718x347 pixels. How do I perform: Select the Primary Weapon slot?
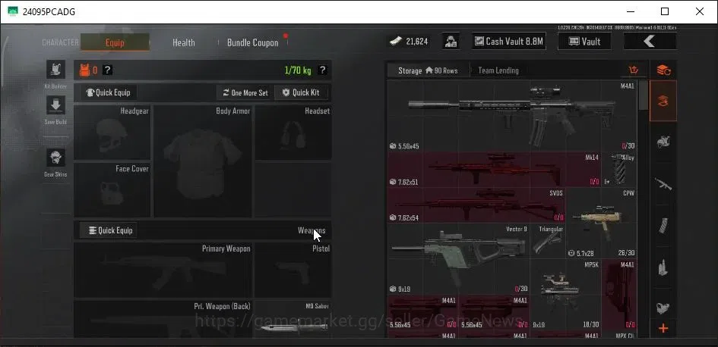163,270
